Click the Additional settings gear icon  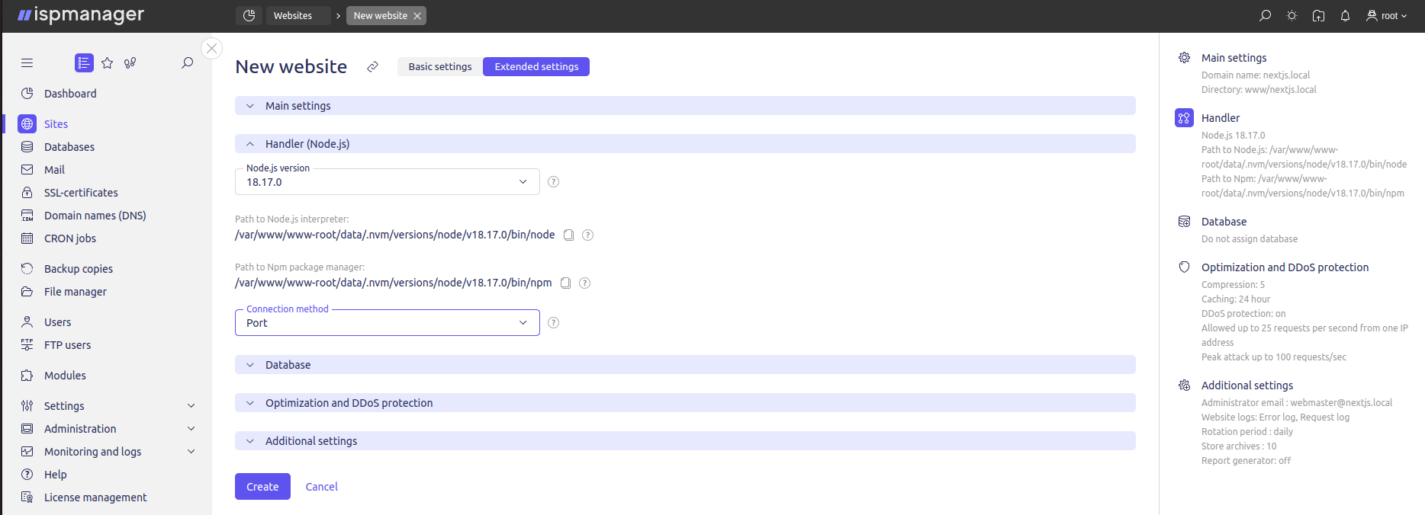1184,385
